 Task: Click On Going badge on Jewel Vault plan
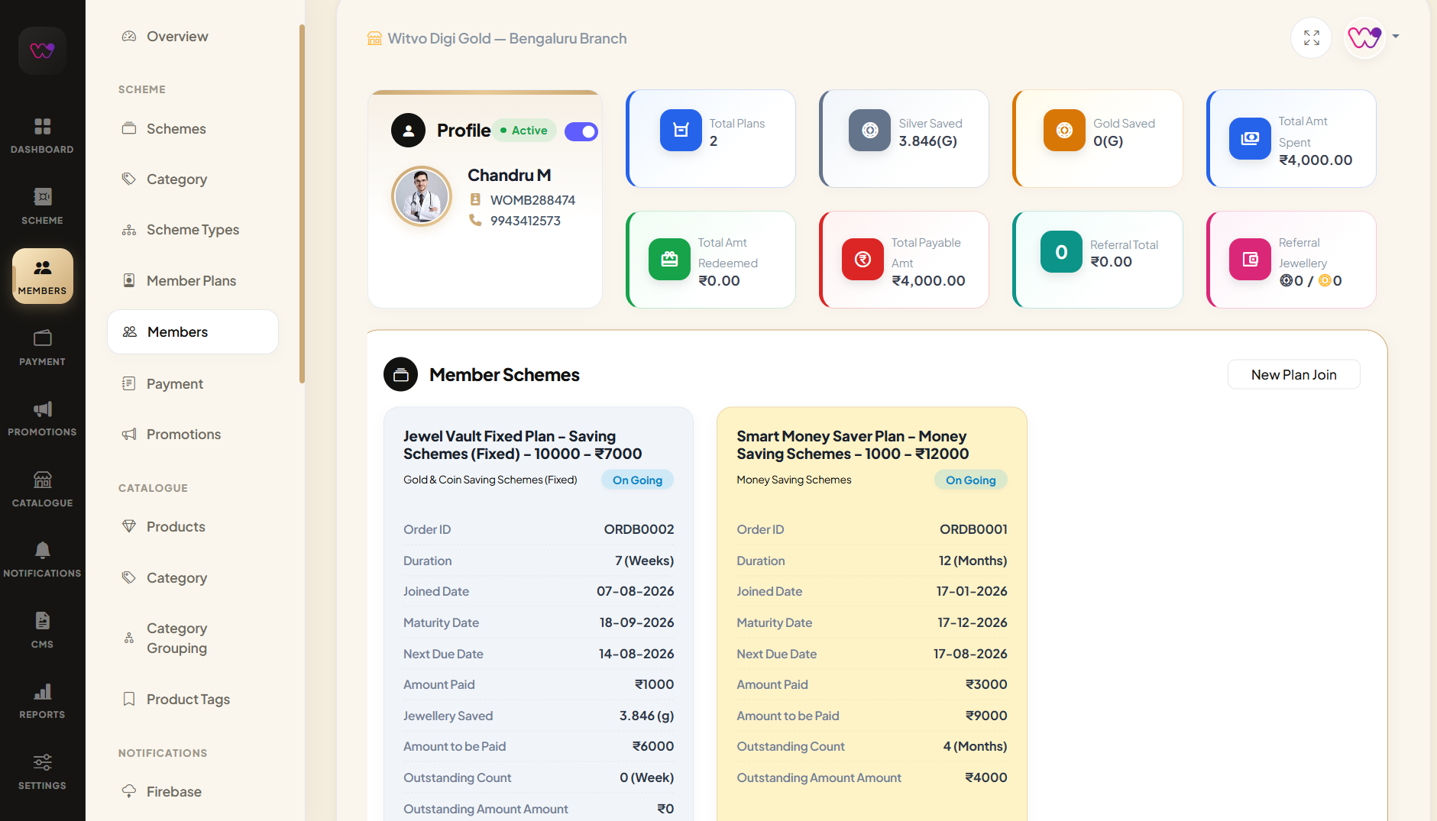[x=637, y=480]
